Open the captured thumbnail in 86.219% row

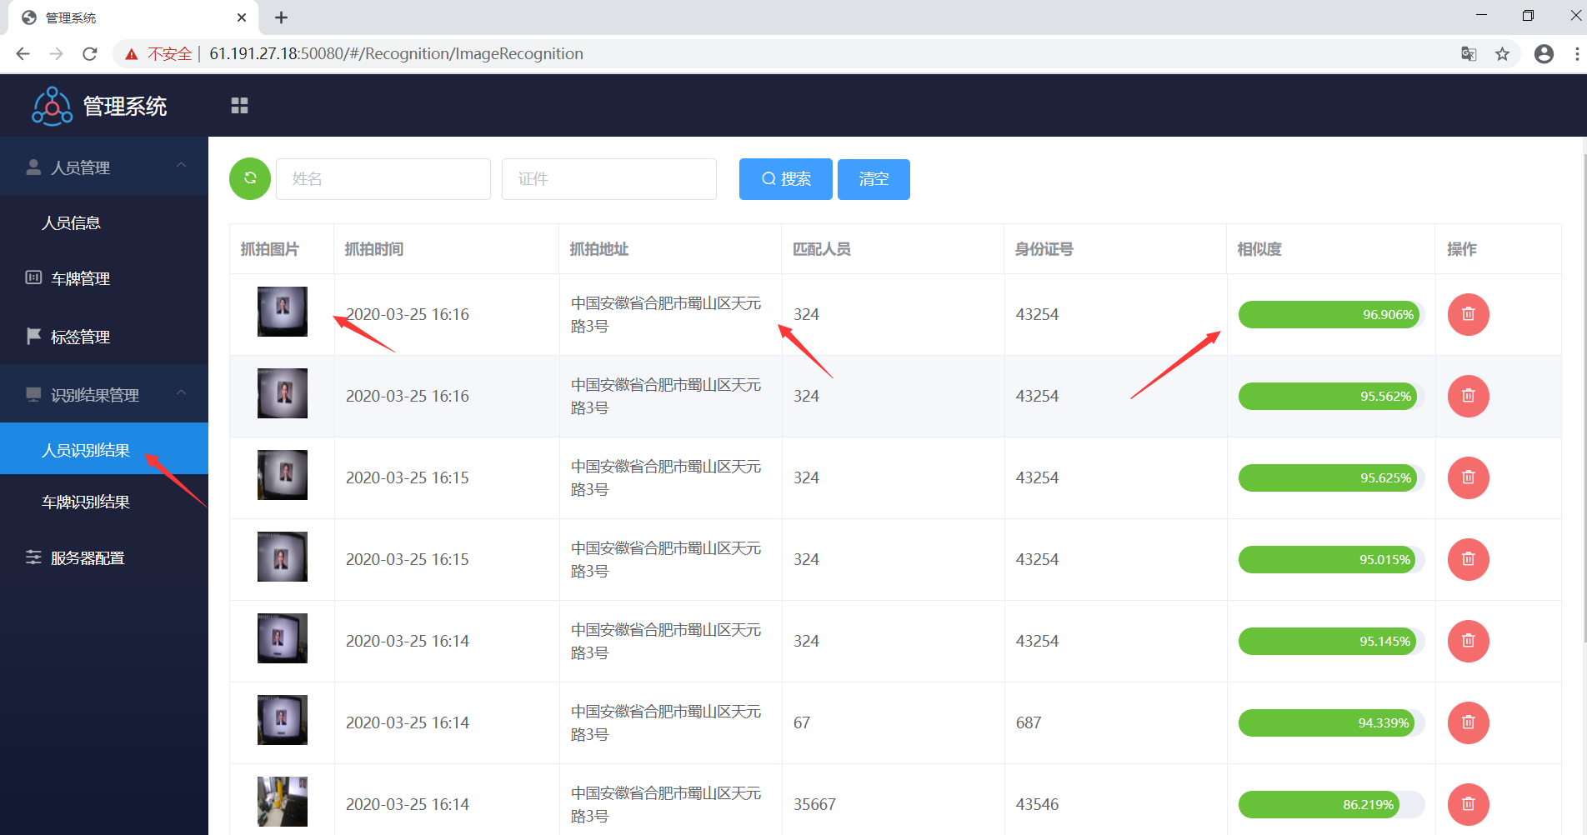pos(283,802)
